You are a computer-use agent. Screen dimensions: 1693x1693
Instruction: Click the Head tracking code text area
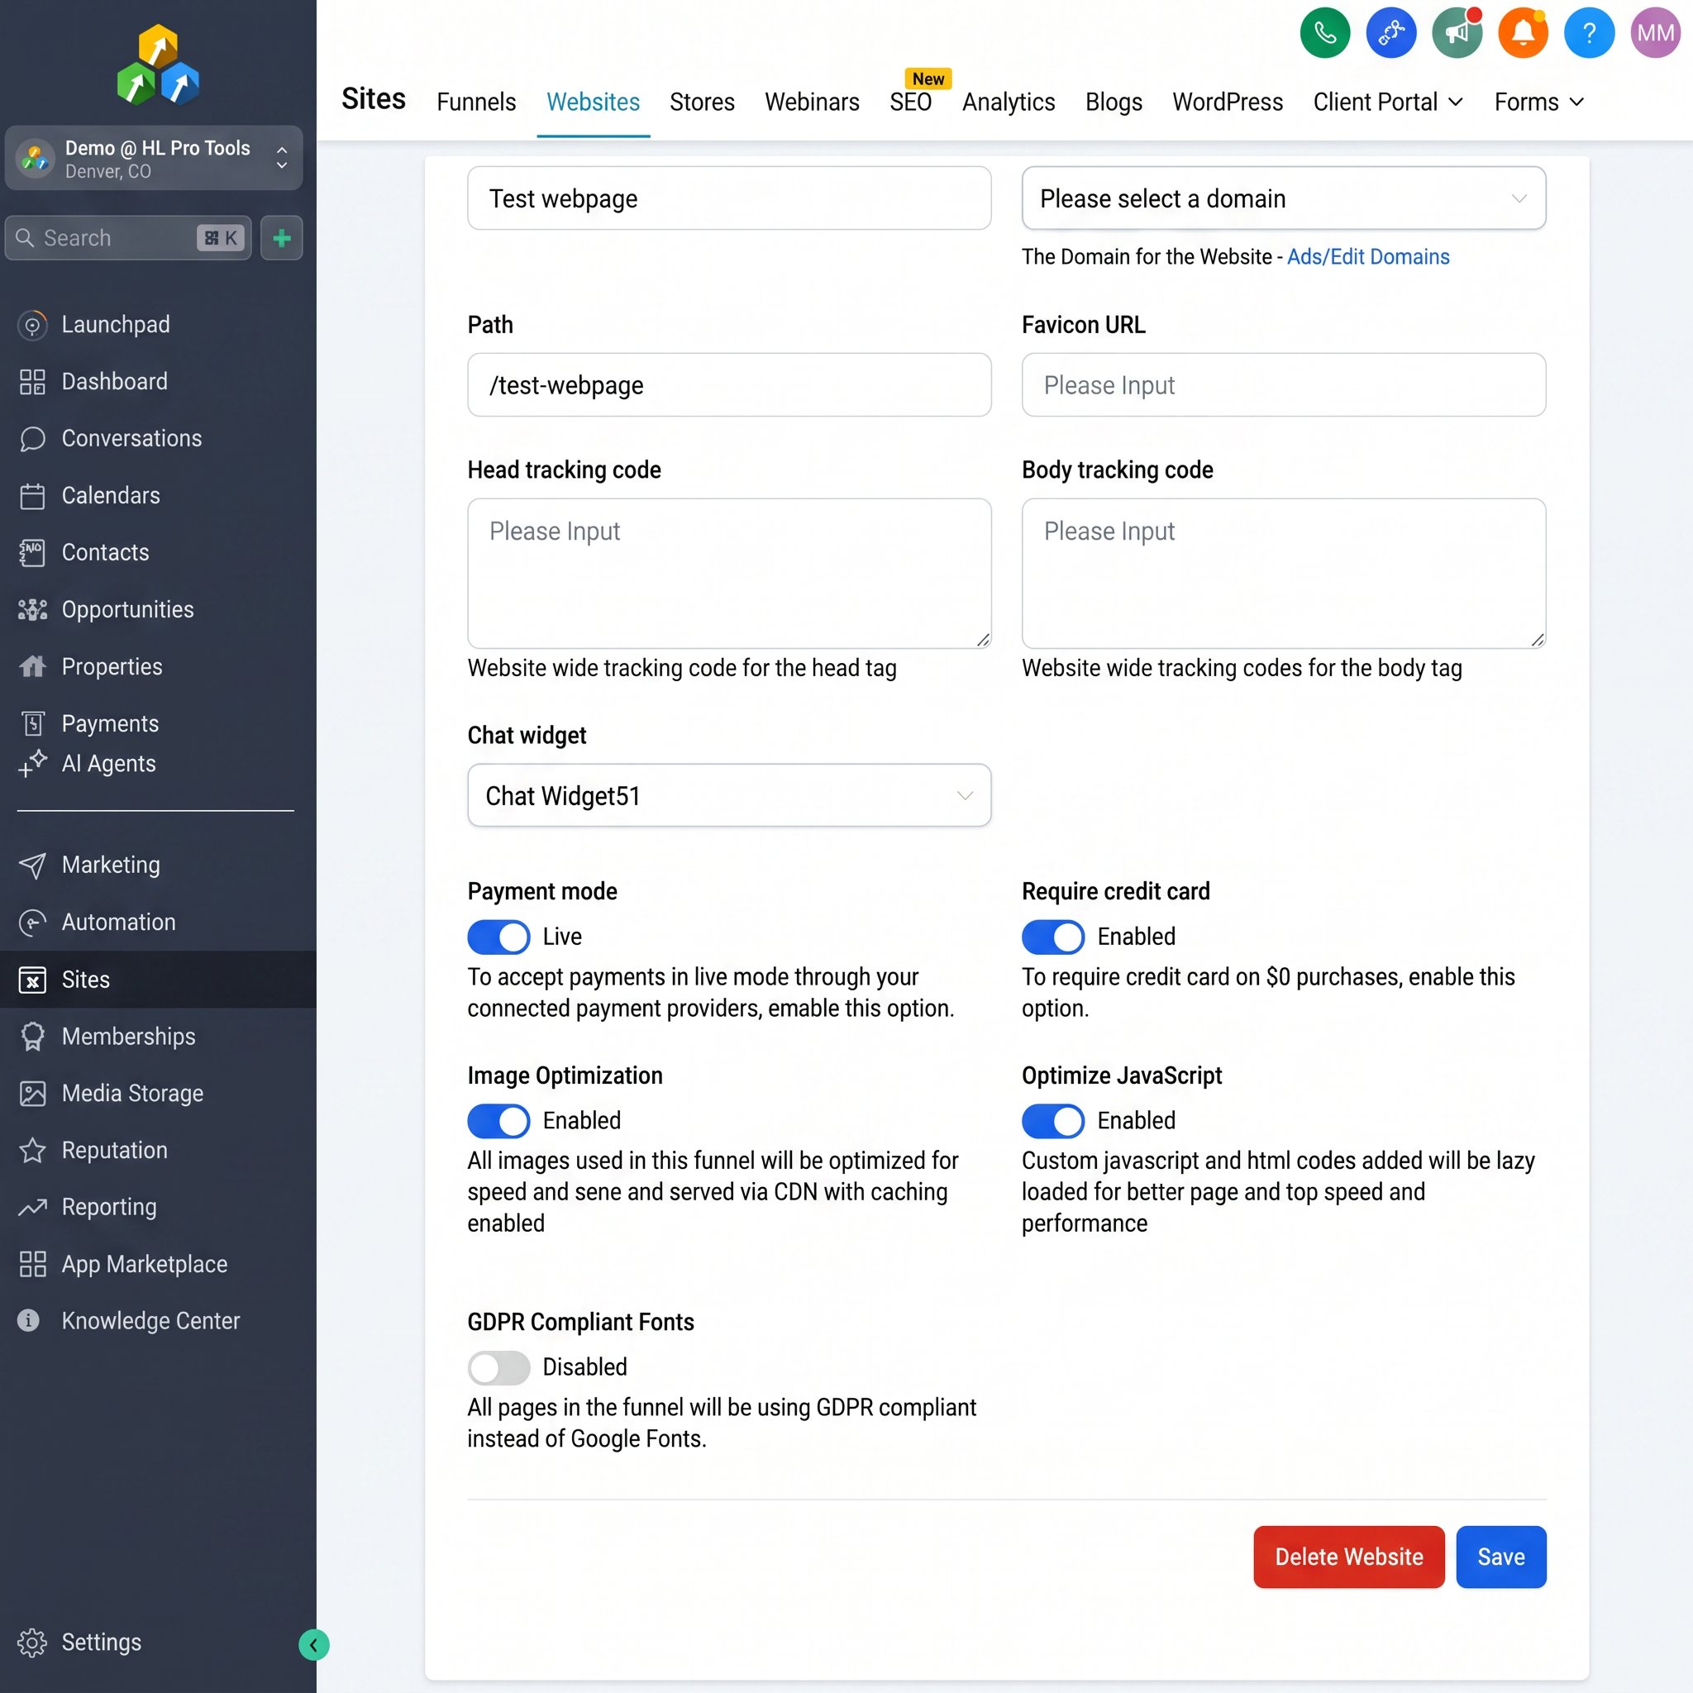click(729, 573)
